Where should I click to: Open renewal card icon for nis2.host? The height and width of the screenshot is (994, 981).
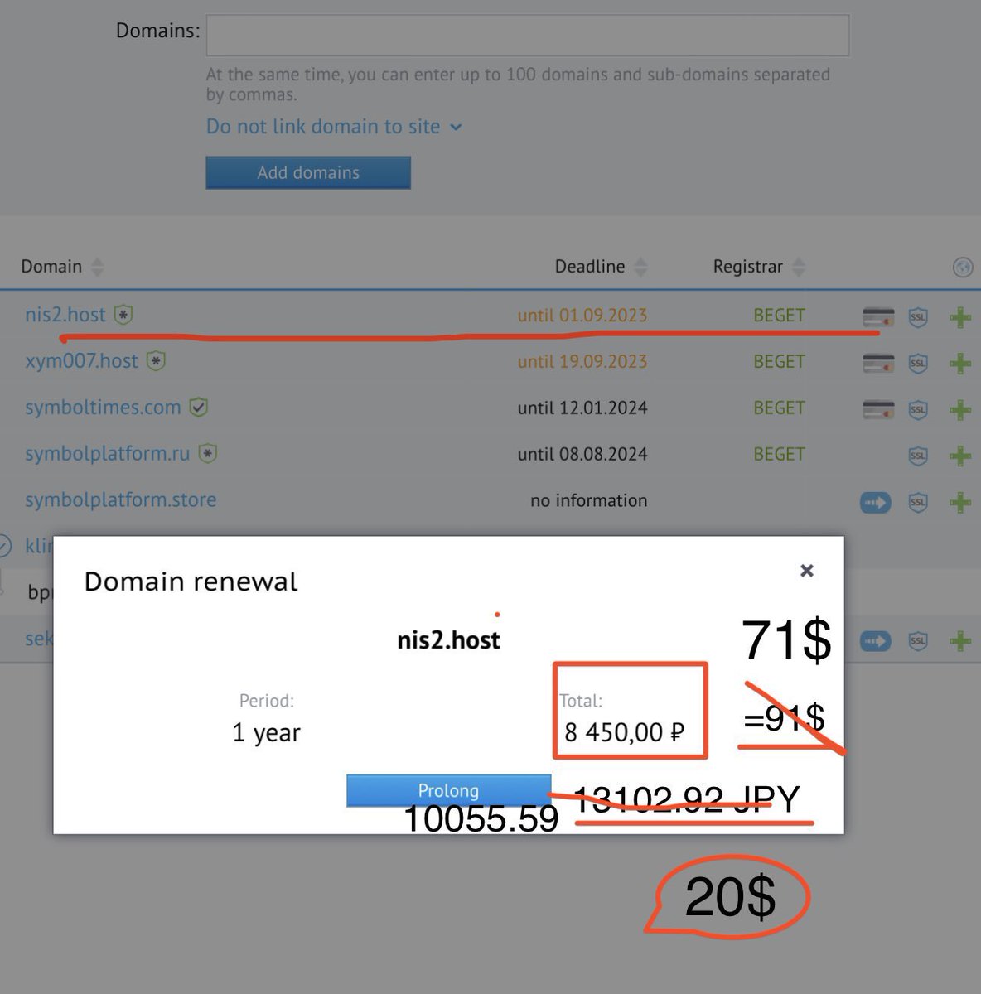click(x=878, y=316)
